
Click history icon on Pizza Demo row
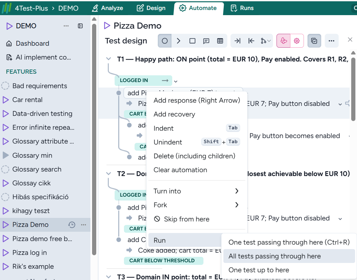(x=72, y=225)
